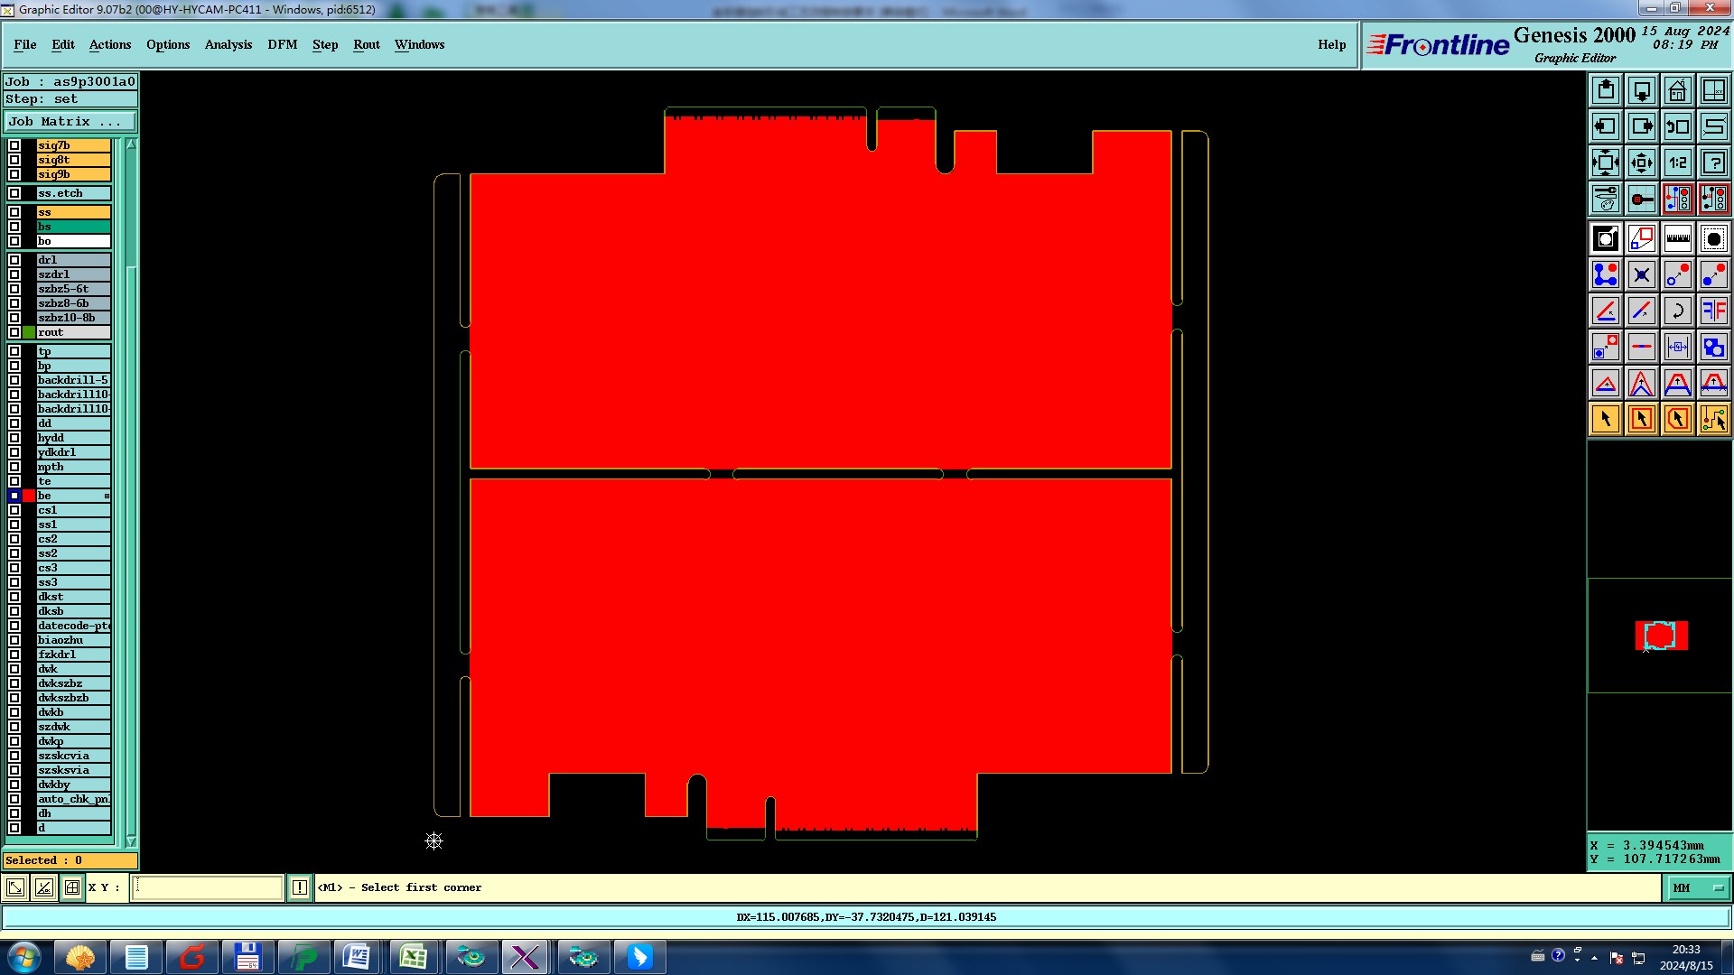Image resolution: width=1734 pixels, height=975 pixels.
Task: Open the Actions menu
Action: 110,44
